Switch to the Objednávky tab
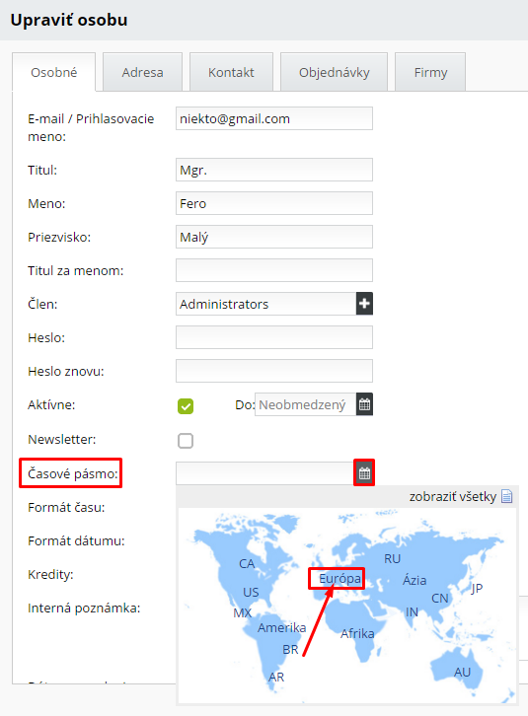 click(x=335, y=73)
